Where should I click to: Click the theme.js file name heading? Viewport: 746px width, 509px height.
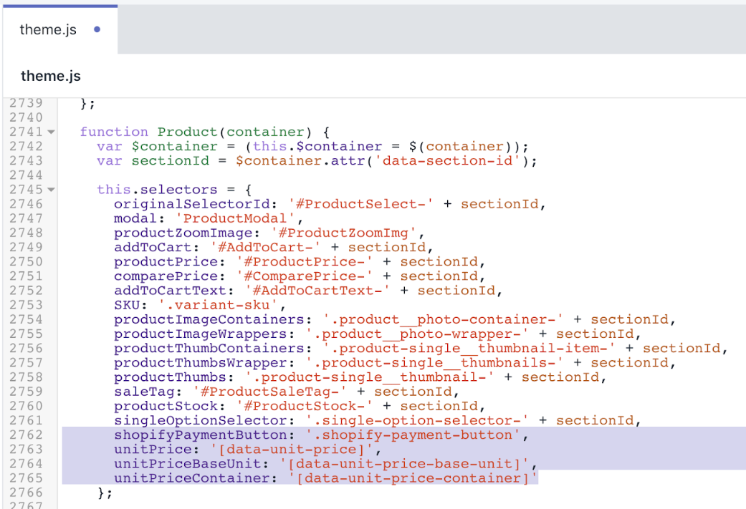50,76
